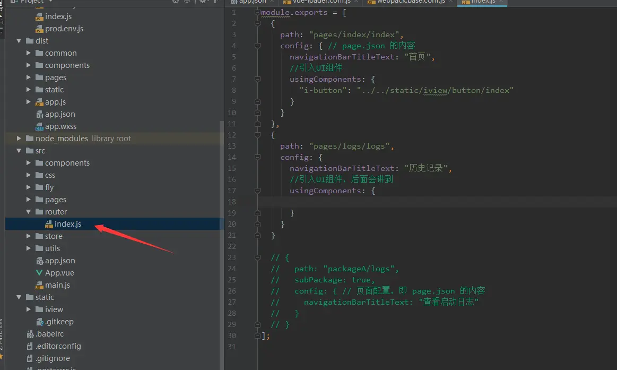This screenshot has height=370, width=617.
Task: Click the node_modules folder icon
Action: click(30, 139)
